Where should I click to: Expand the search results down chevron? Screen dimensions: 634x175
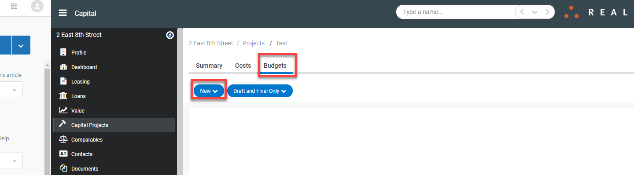coord(535,12)
